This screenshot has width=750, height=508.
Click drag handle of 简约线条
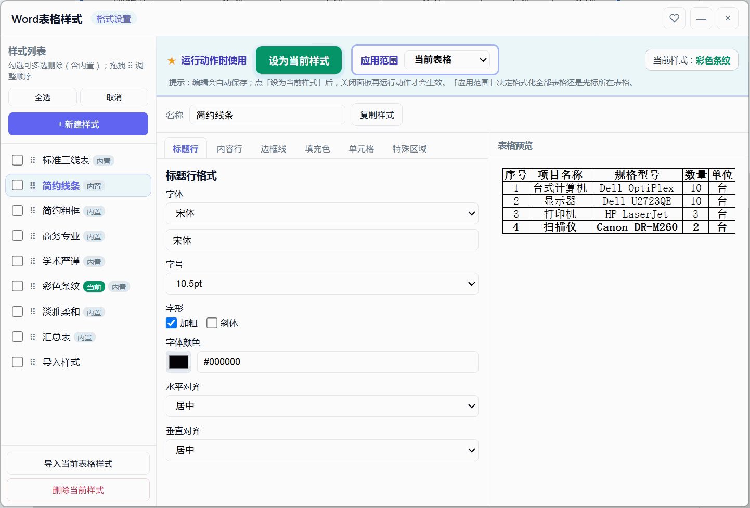[x=33, y=185]
